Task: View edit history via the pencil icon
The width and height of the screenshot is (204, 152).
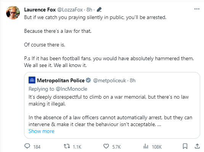Action: [x=99, y=10]
